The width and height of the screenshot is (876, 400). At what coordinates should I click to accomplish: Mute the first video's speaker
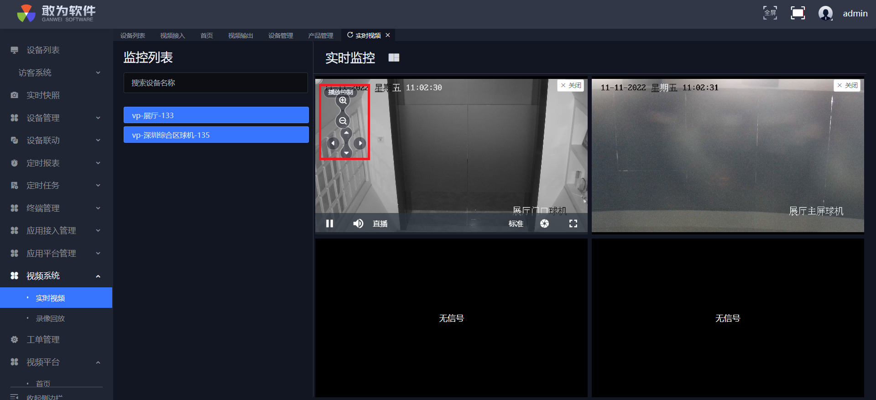click(x=358, y=223)
